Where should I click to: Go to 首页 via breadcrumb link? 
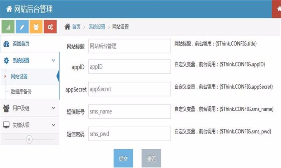[76, 27]
